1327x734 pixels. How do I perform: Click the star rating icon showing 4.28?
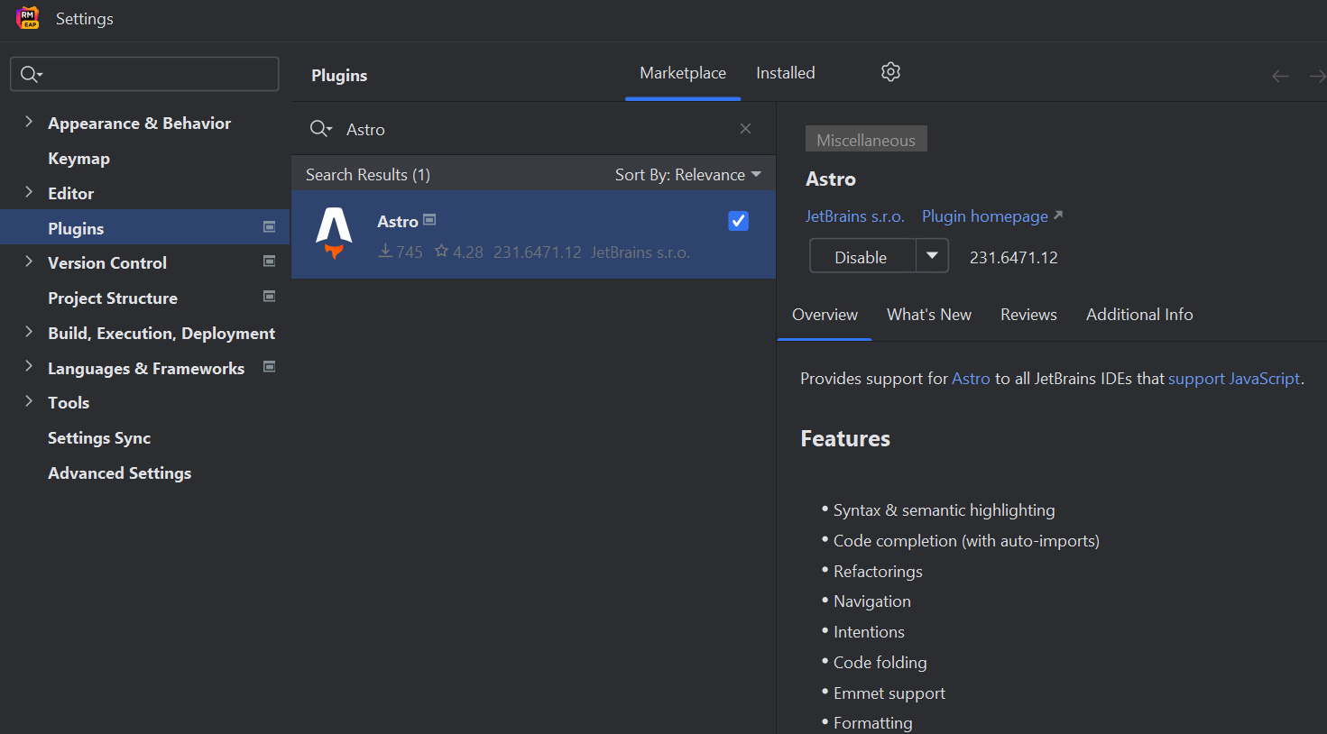pyautogui.click(x=441, y=251)
